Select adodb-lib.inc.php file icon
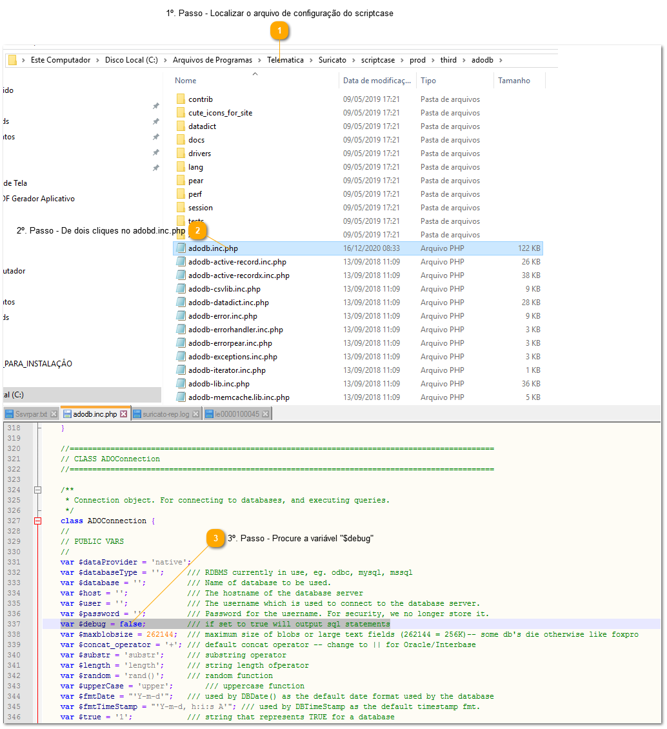This screenshot has width=667, height=729. (181, 384)
